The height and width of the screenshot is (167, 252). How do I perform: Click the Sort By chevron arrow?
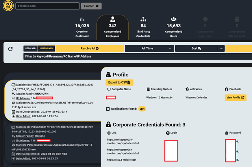coord(221,48)
